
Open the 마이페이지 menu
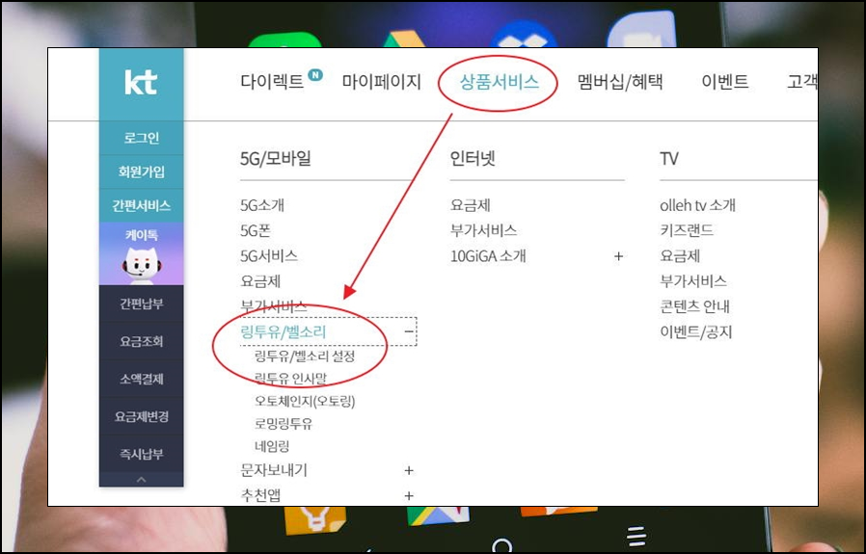382,82
